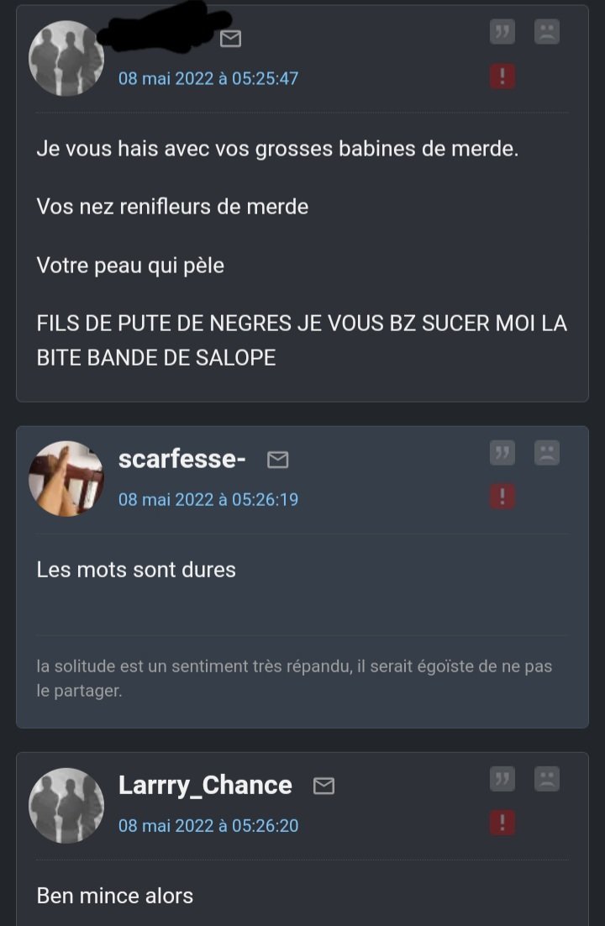Open private message envelope beside redacted username
Screen dimensions: 605x926
(x=230, y=39)
